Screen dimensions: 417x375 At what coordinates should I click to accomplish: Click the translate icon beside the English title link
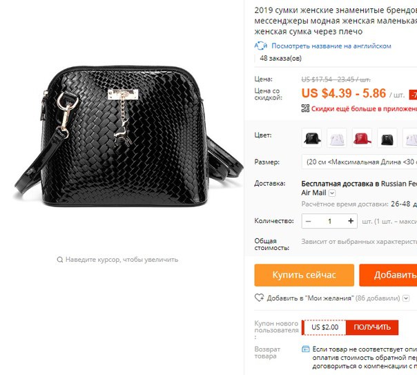click(261, 46)
